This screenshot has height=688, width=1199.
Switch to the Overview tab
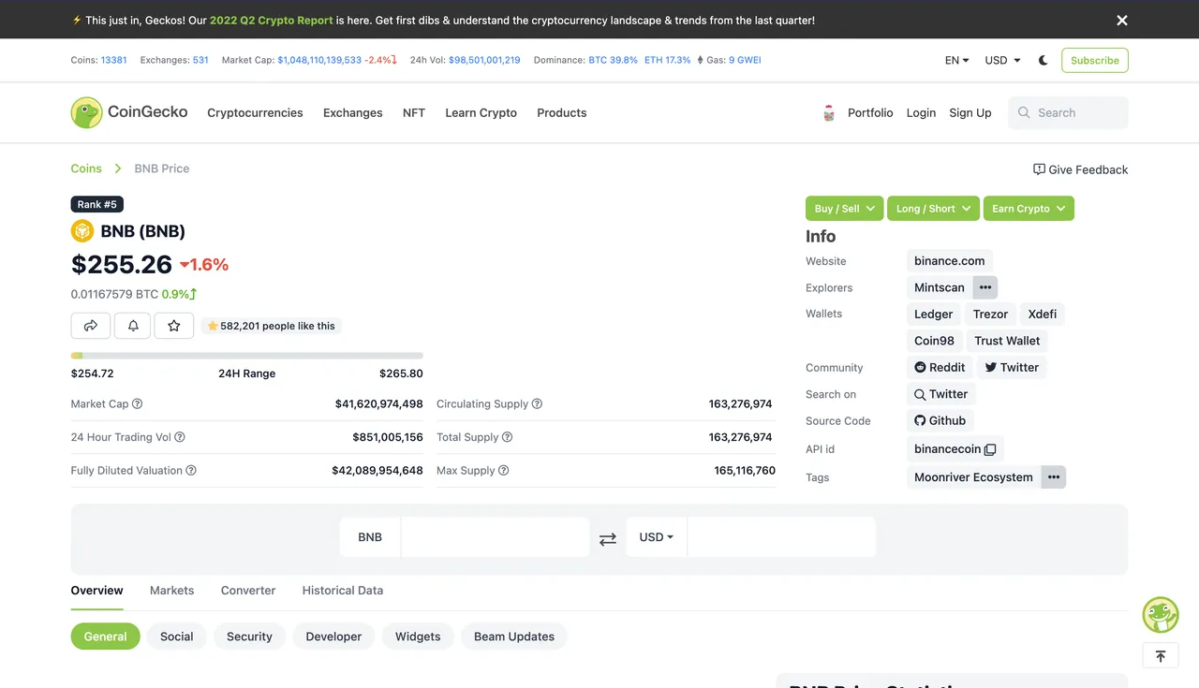click(x=97, y=591)
